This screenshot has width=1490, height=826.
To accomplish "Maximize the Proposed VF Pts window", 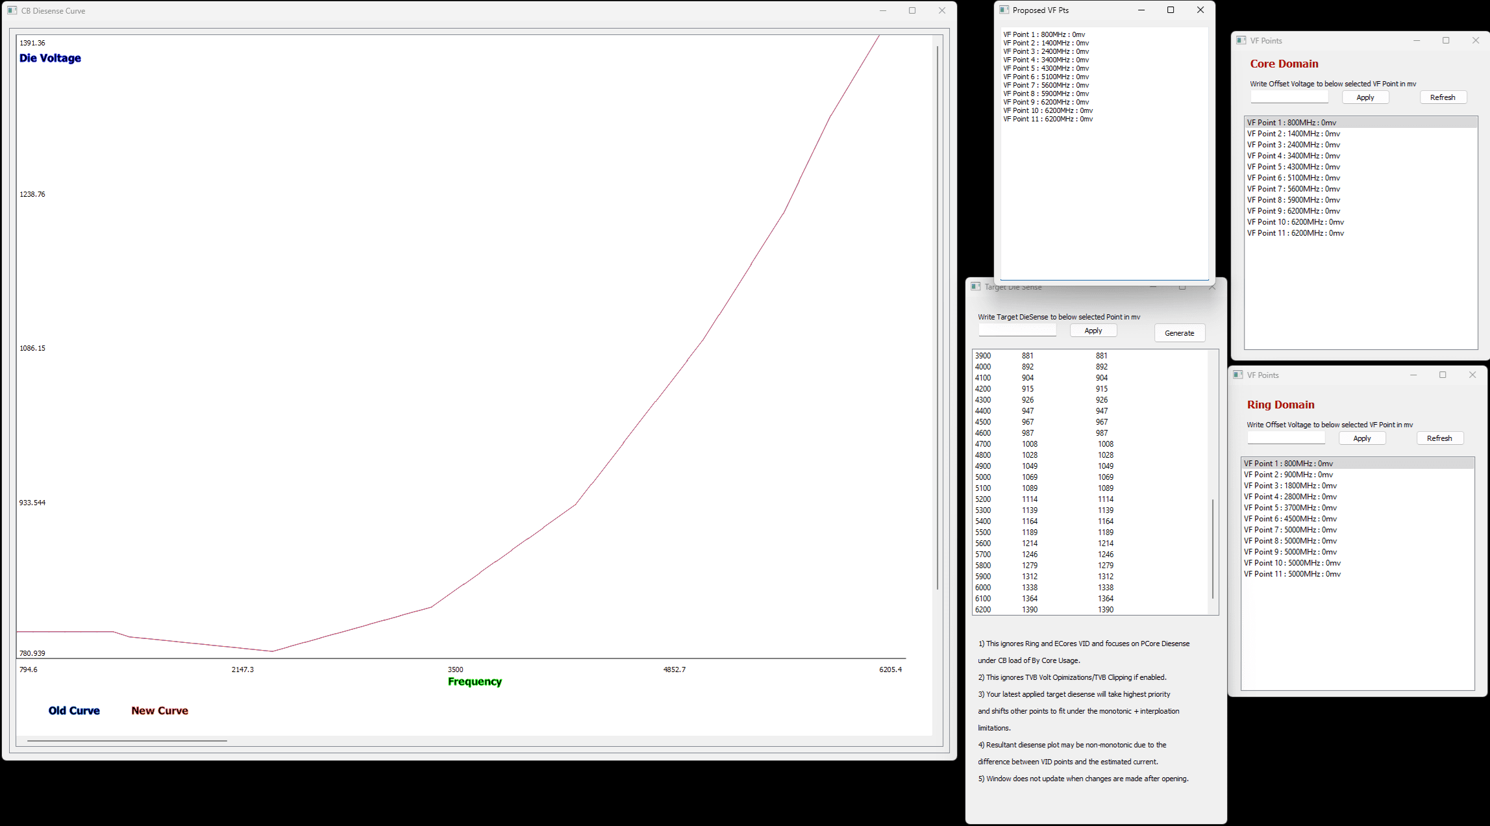I will click(x=1171, y=10).
